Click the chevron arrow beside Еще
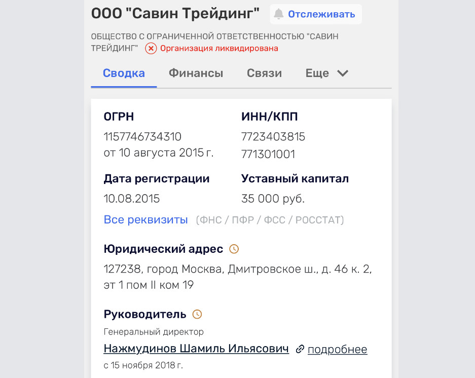Image resolution: width=475 pixels, height=378 pixels. tap(343, 73)
